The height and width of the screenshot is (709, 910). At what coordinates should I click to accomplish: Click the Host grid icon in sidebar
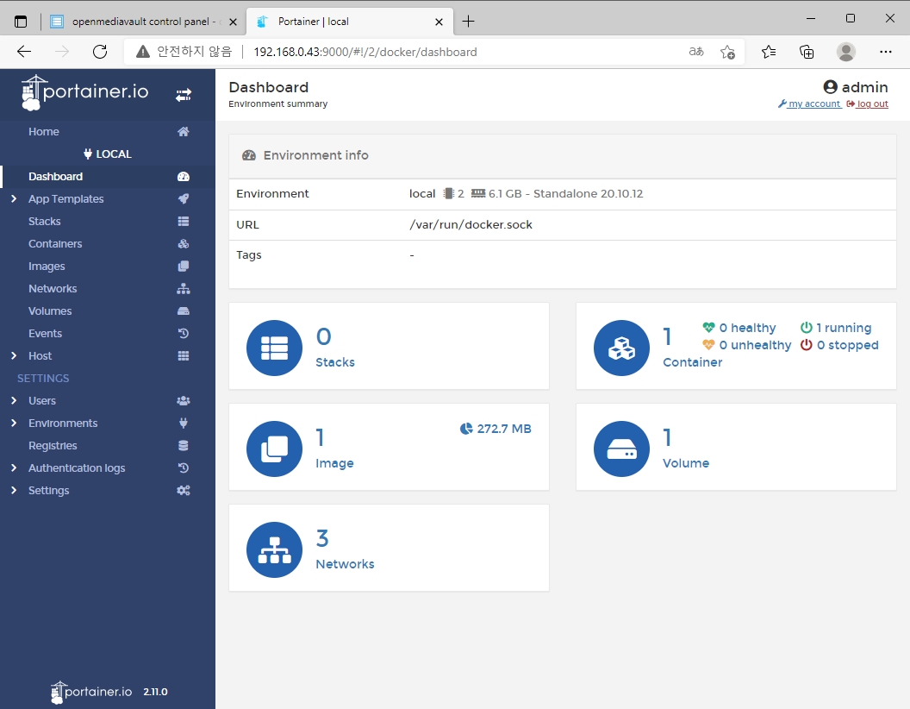pos(184,356)
